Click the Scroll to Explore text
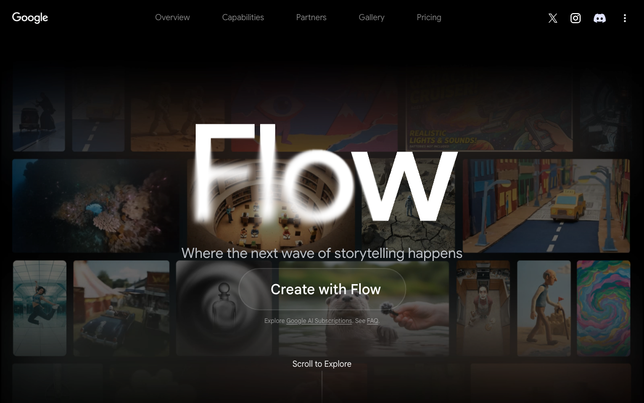The image size is (644, 403). pyautogui.click(x=322, y=364)
